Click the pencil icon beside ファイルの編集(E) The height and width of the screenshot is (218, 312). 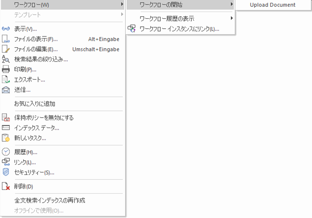(x=6, y=49)
